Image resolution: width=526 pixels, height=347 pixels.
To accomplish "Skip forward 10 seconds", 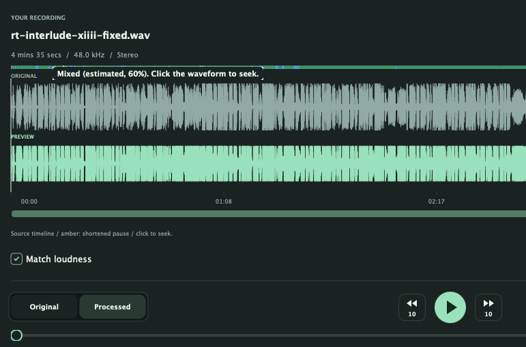I will [488, 307].
